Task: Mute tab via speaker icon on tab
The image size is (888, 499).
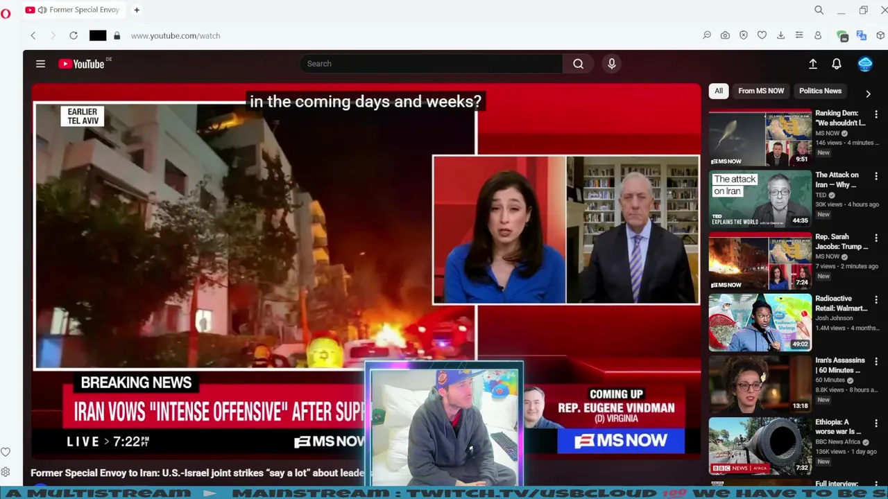Action: 42,10
